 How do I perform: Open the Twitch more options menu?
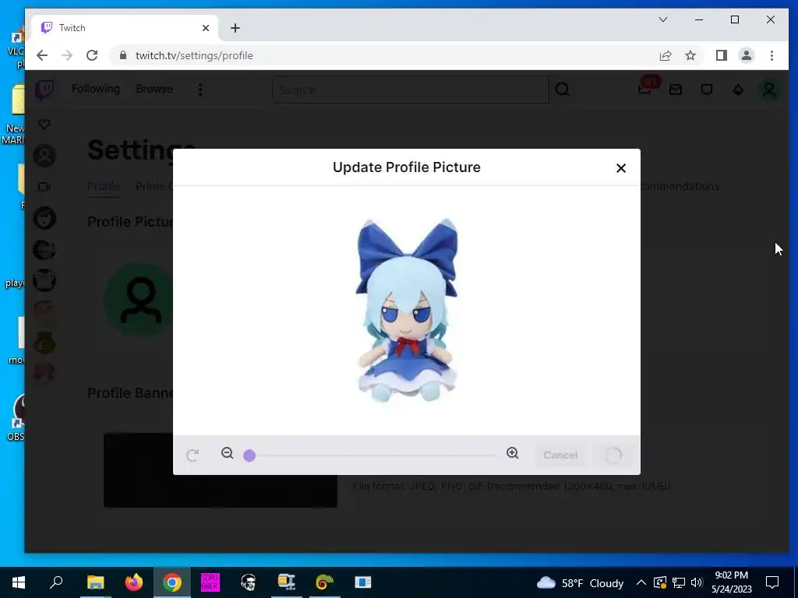click(200, 90)
